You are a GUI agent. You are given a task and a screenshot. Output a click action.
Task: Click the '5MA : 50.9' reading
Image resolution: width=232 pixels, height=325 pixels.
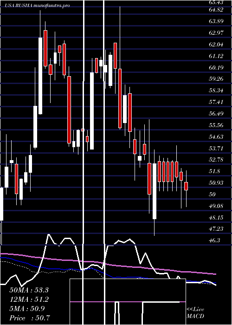pos(27,309)
